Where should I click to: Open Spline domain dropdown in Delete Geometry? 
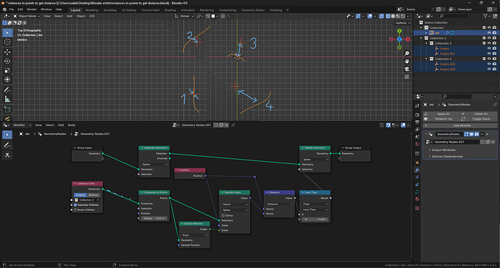click(x=314, y=159)
